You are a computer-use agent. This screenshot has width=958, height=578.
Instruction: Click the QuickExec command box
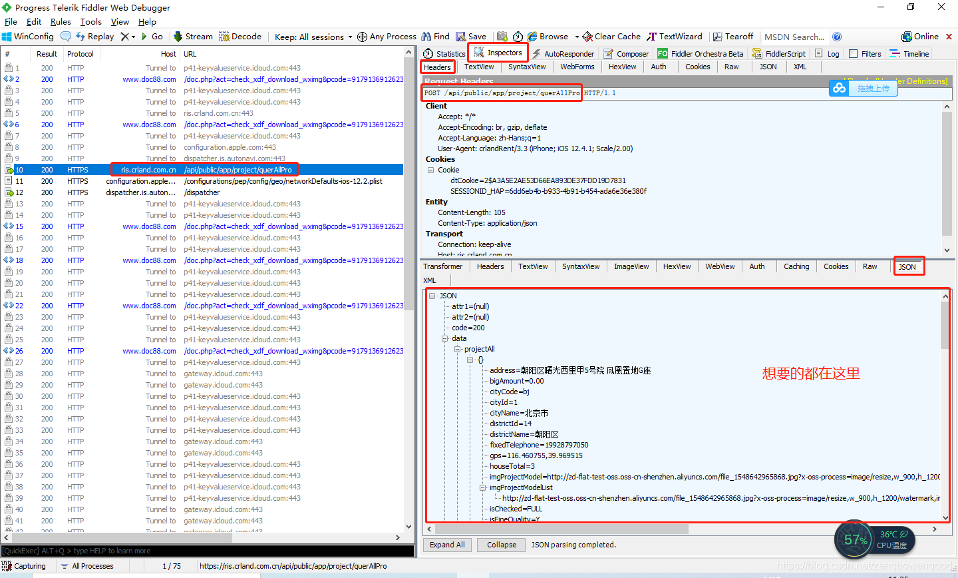click(x=208, y=551)
